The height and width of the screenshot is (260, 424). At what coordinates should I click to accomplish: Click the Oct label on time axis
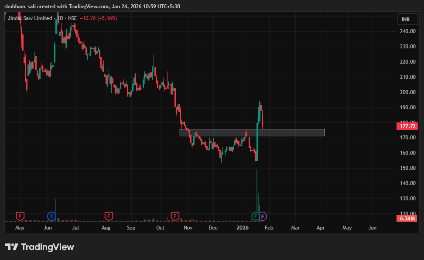(x=160, y=228)
